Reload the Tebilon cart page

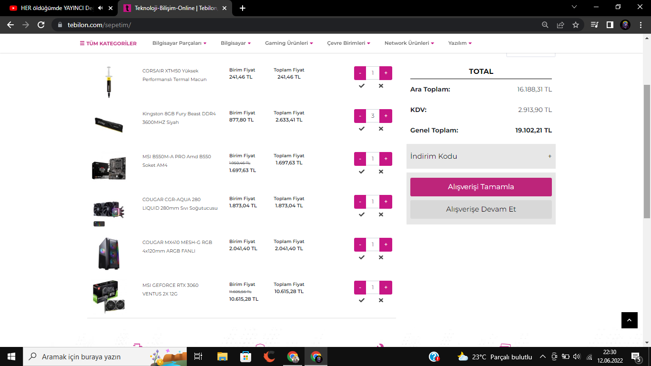41,25
